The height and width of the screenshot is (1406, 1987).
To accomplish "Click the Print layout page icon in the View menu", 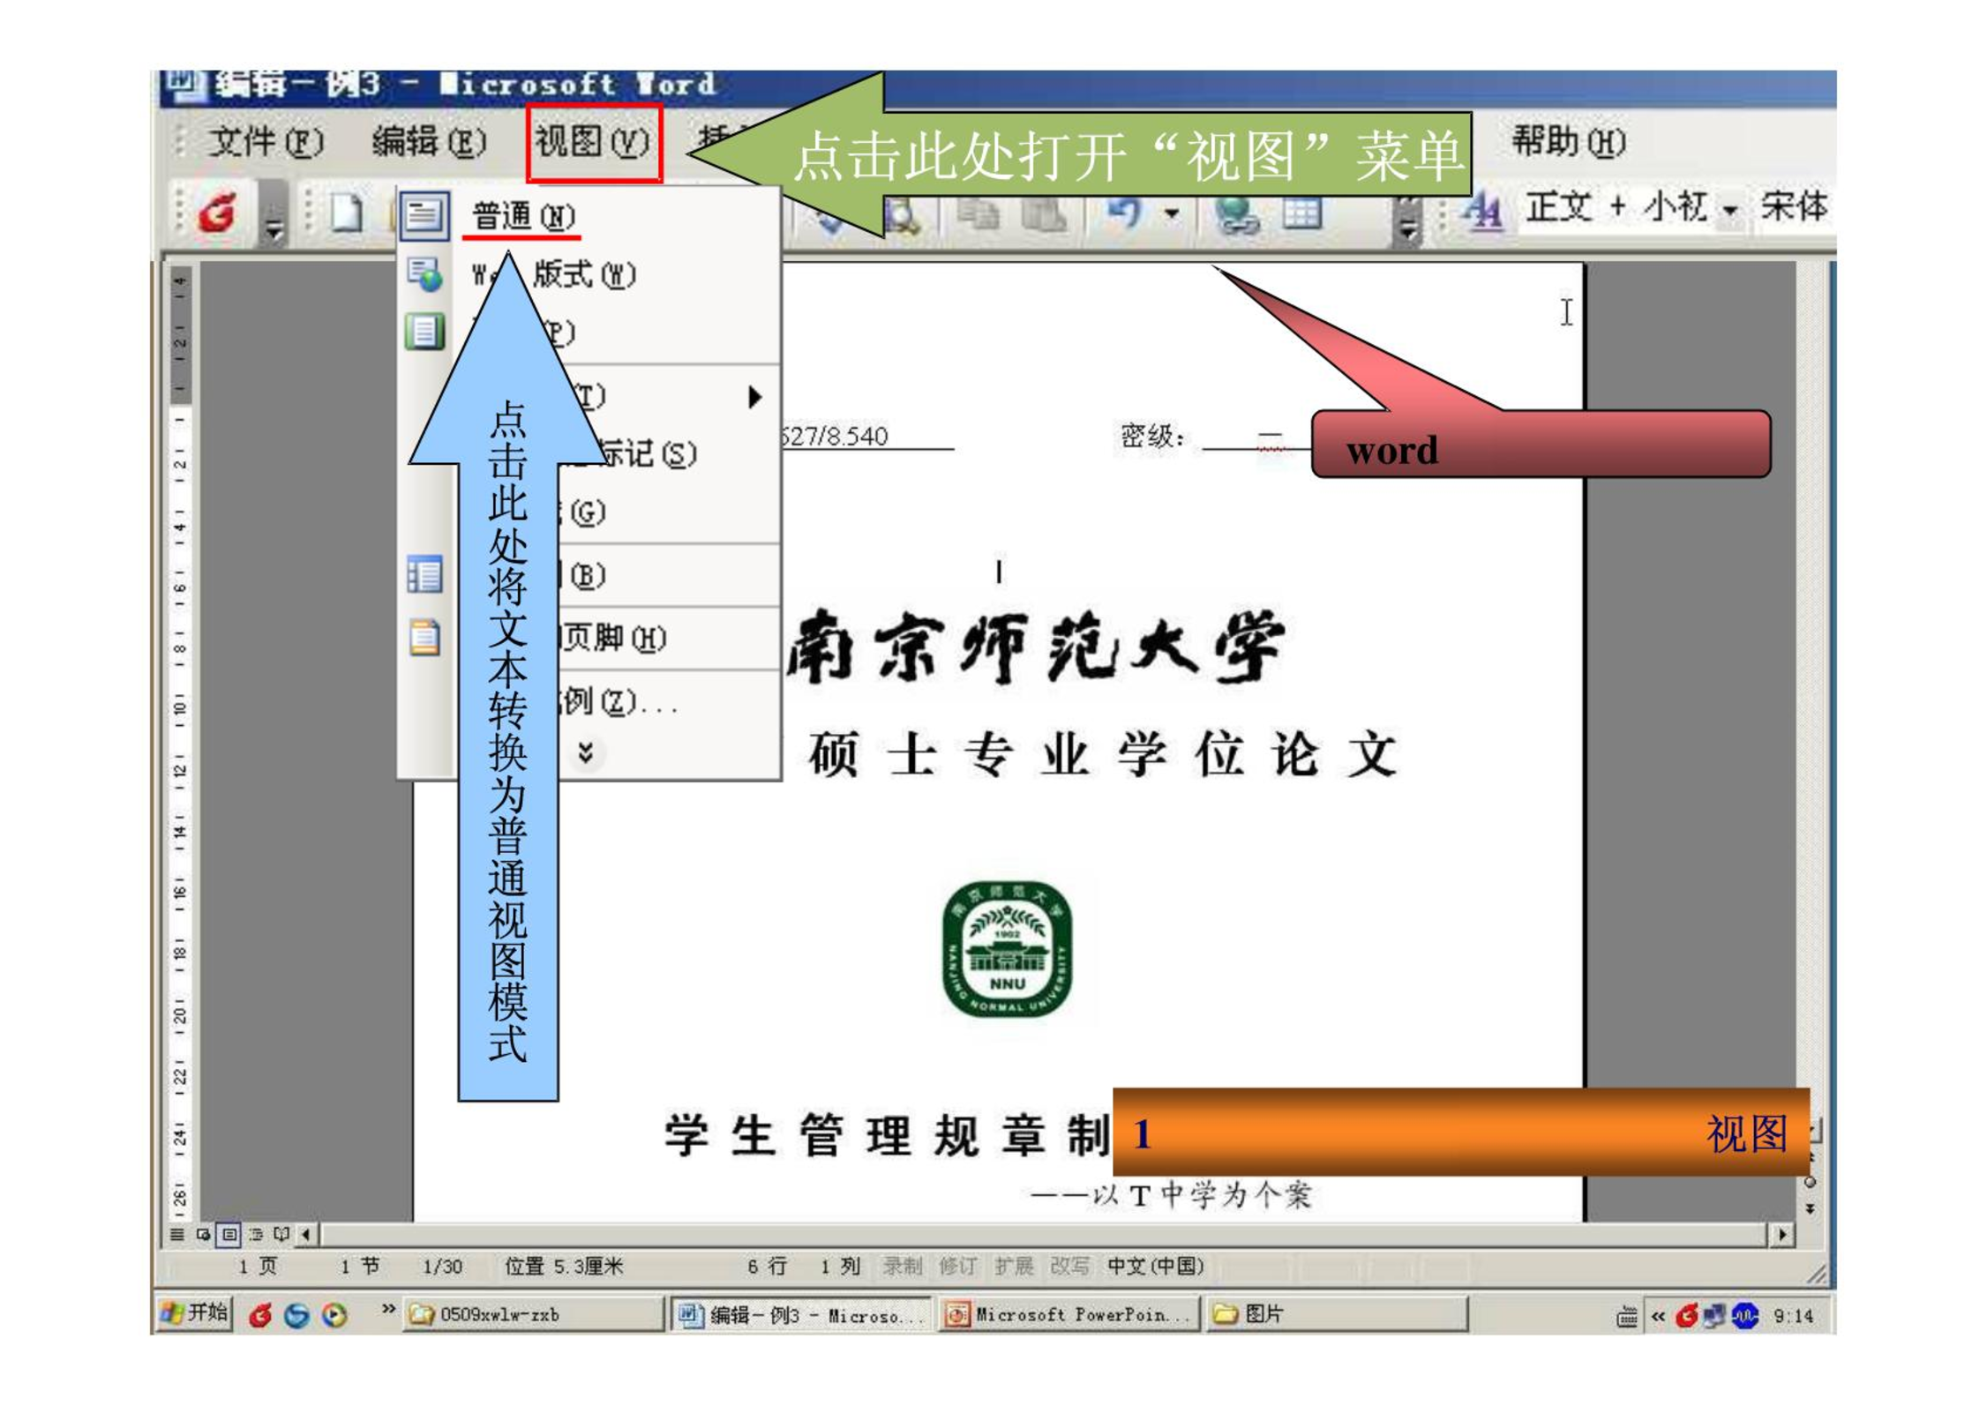I will tap(424, 333).
